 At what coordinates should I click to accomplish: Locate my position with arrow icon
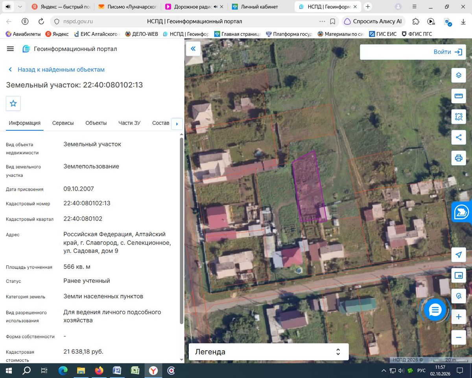(x=459, y=255)
